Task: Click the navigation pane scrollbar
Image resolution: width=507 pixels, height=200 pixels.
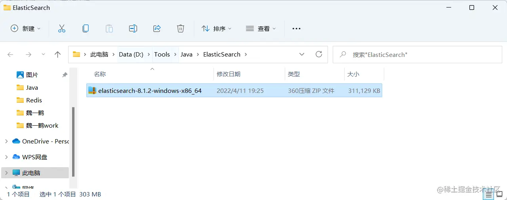Action: tap(73, 142)
